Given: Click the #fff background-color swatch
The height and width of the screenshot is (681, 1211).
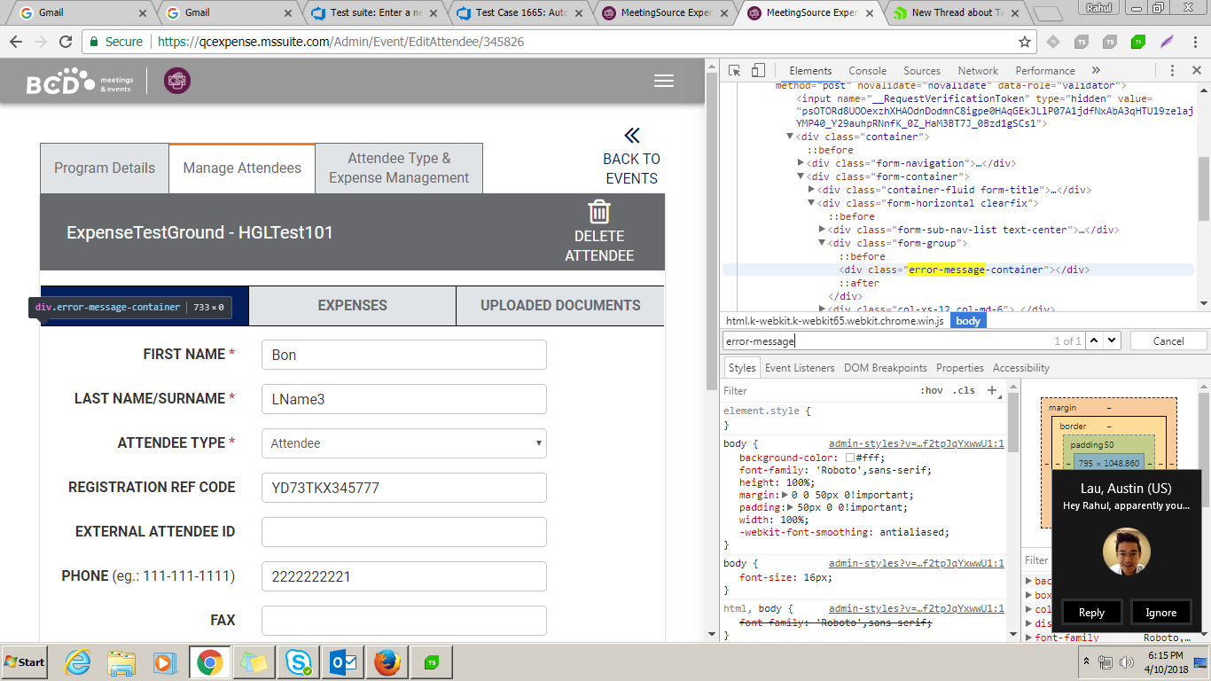Looking at the screenshot, I should tap(850, 458).
